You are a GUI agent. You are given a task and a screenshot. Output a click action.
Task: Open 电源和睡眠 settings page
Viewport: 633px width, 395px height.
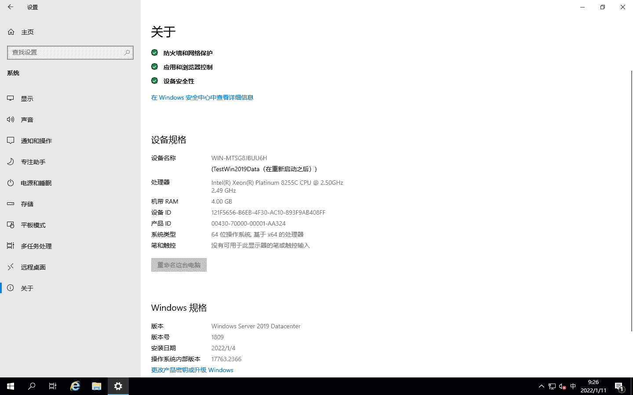point(70,183)
